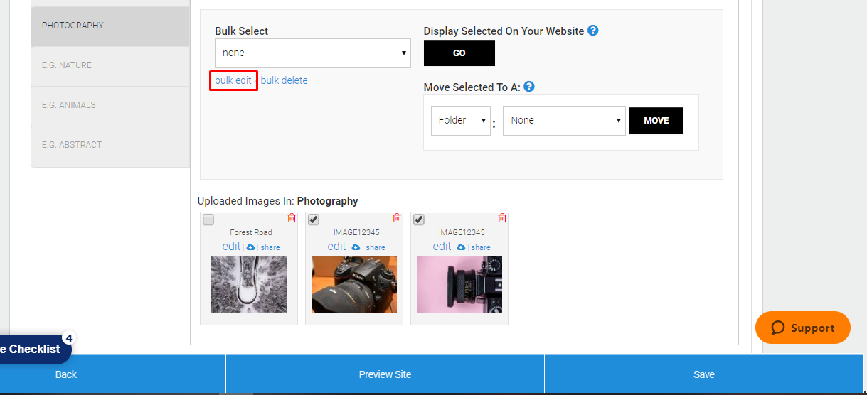Open help icon next to Move Selected To A
Screen dimensions: 867x395
pos(529,87)
